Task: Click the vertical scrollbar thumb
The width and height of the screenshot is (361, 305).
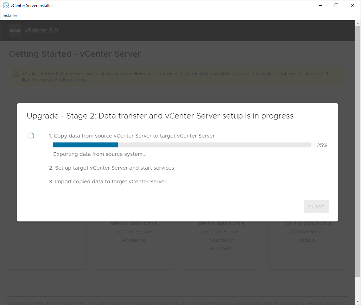Action: tap(358, 152)
